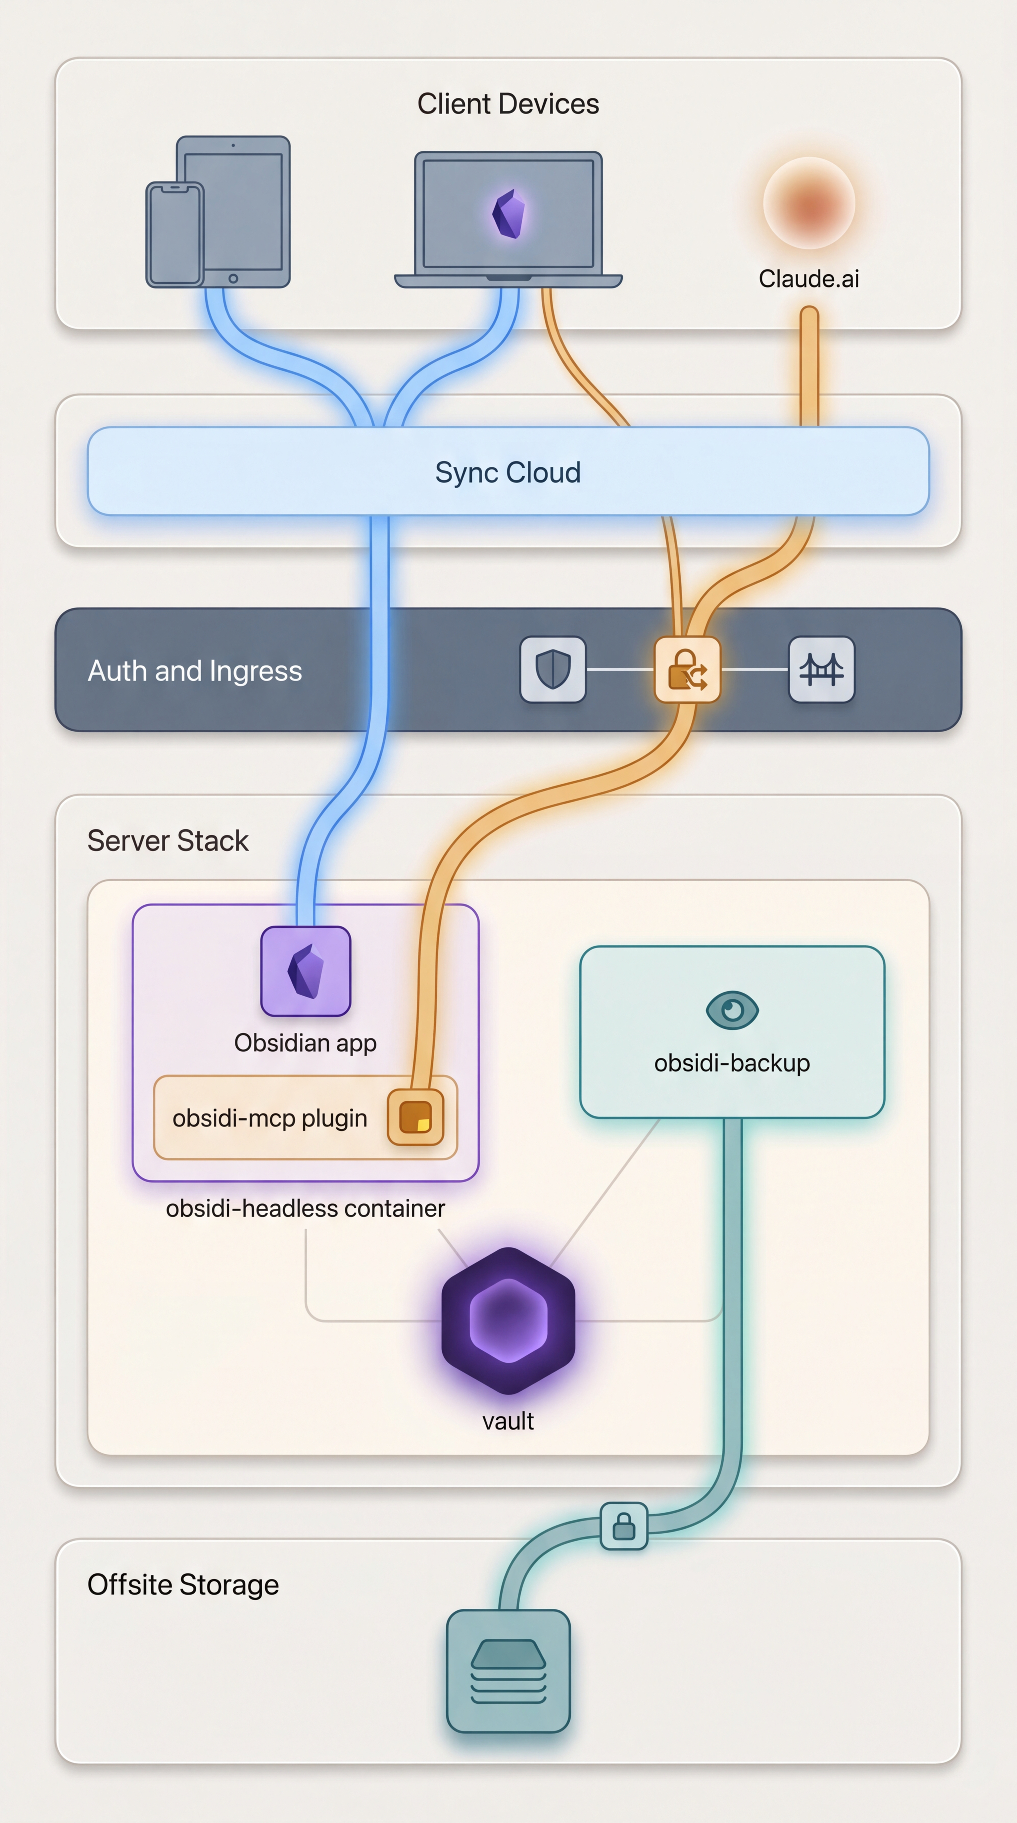Click the Auth and Ingress label

(195, 671)
